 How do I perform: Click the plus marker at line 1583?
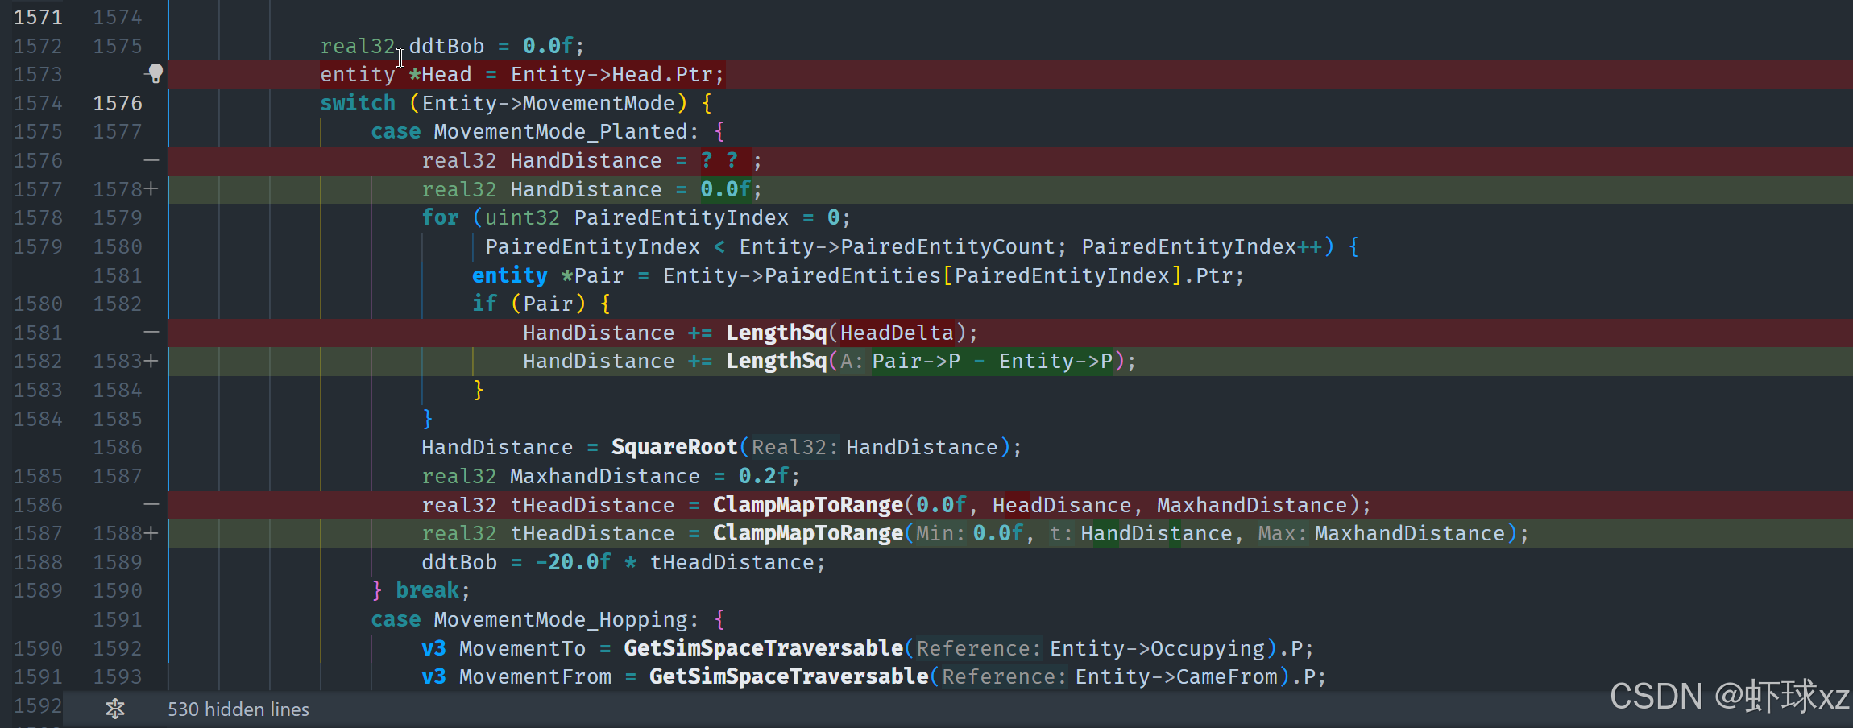[x=151, y=361]
